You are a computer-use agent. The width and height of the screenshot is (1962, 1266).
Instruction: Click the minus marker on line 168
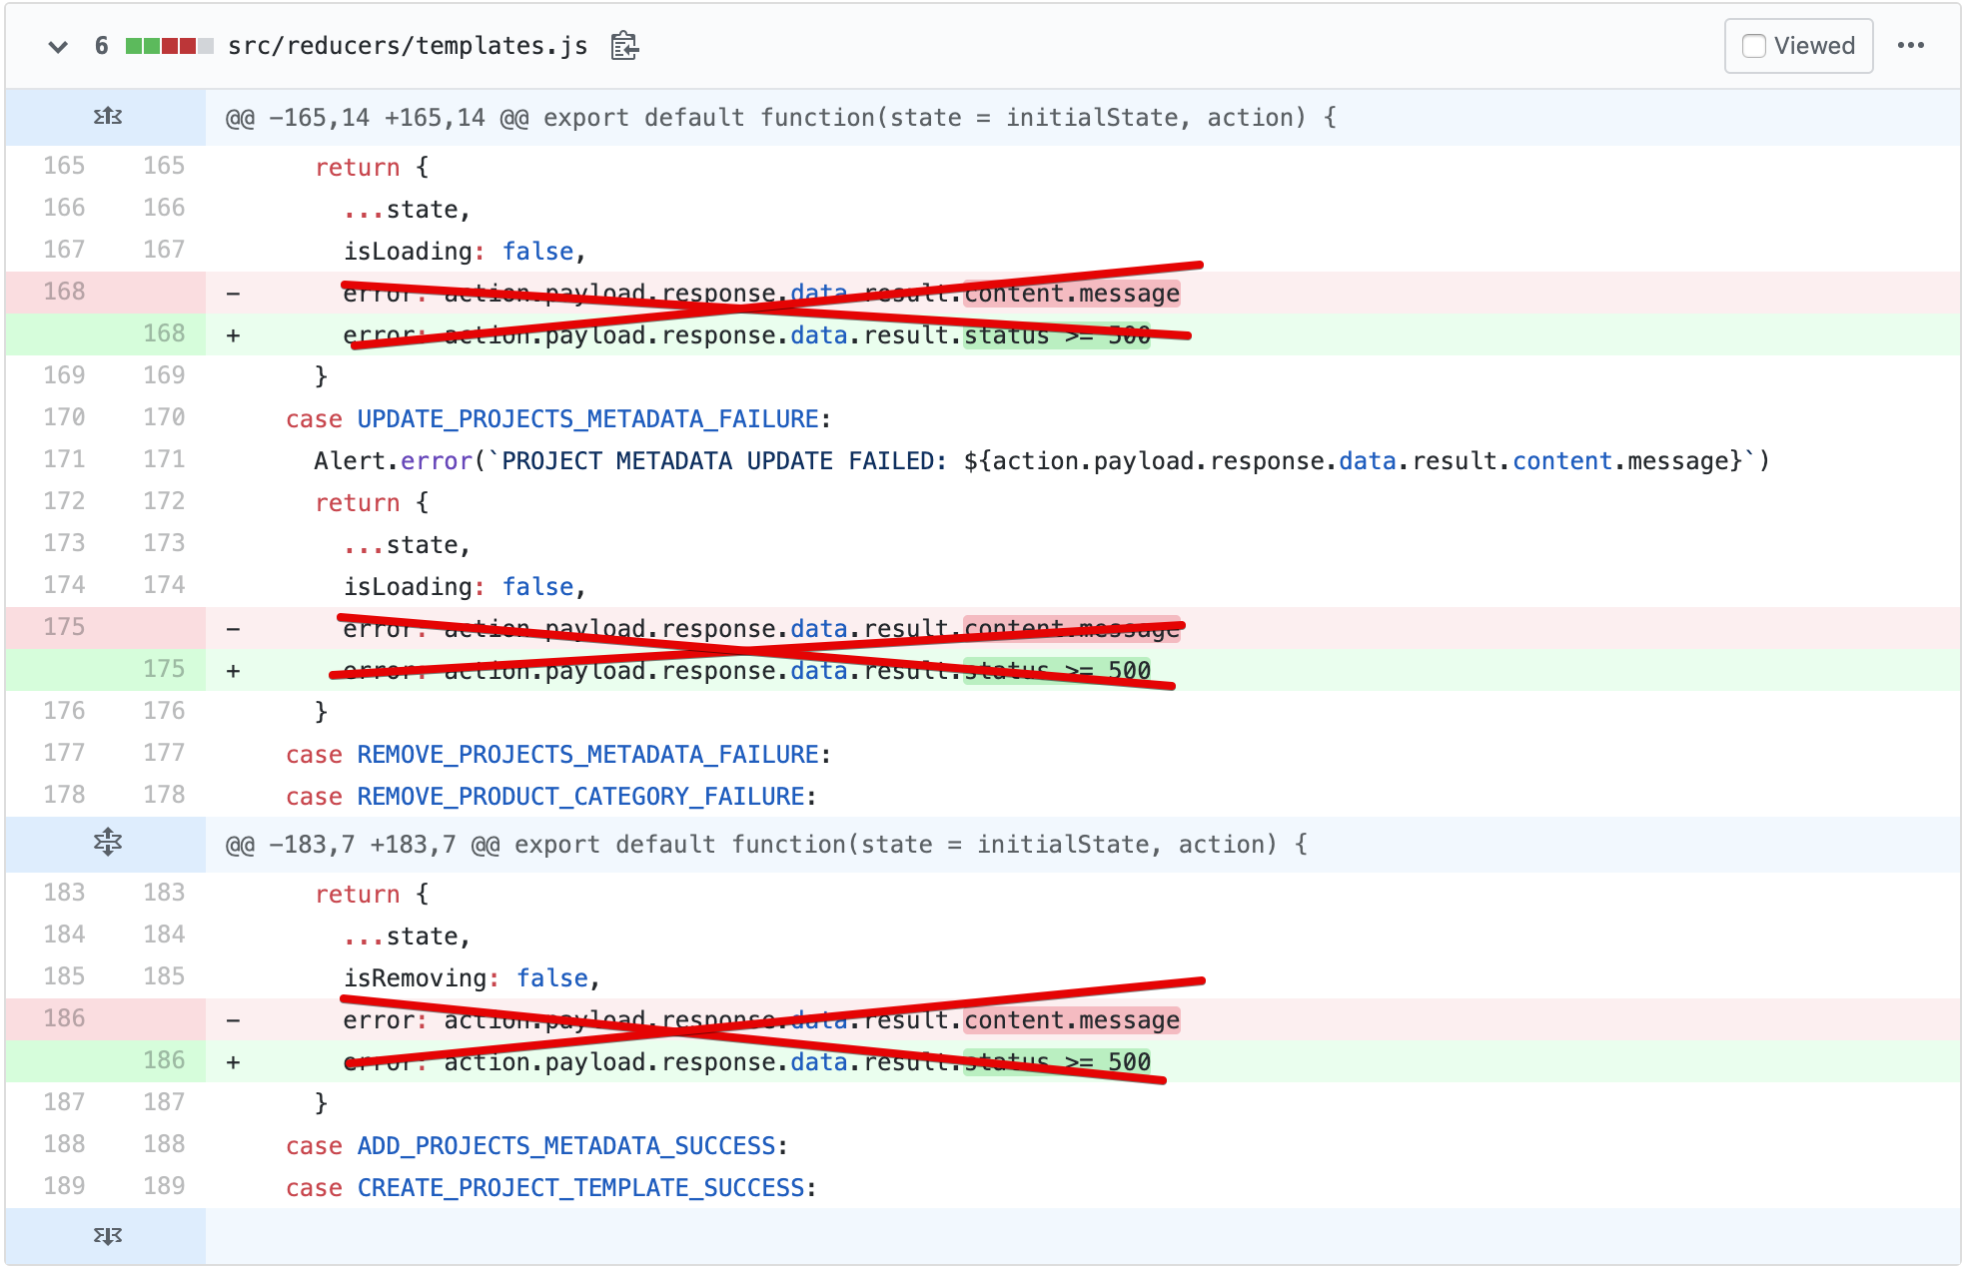click(233, 294)
